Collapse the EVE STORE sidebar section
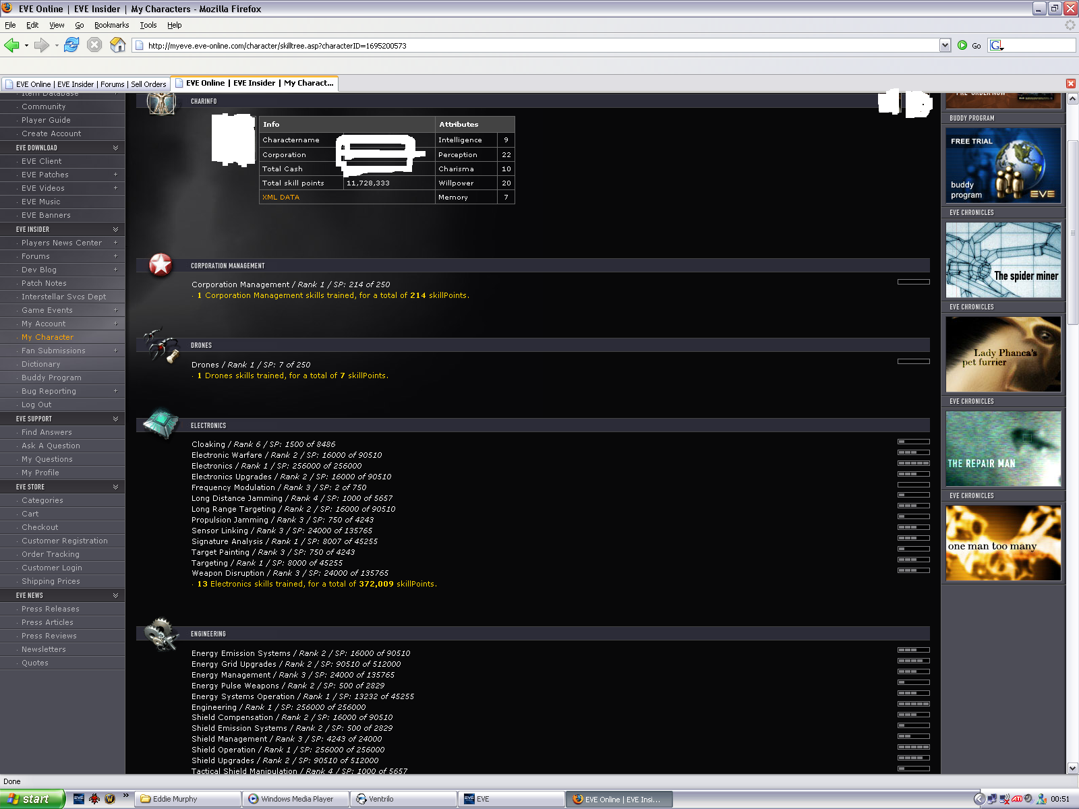1079x809 pixels. tap(115, 487)
